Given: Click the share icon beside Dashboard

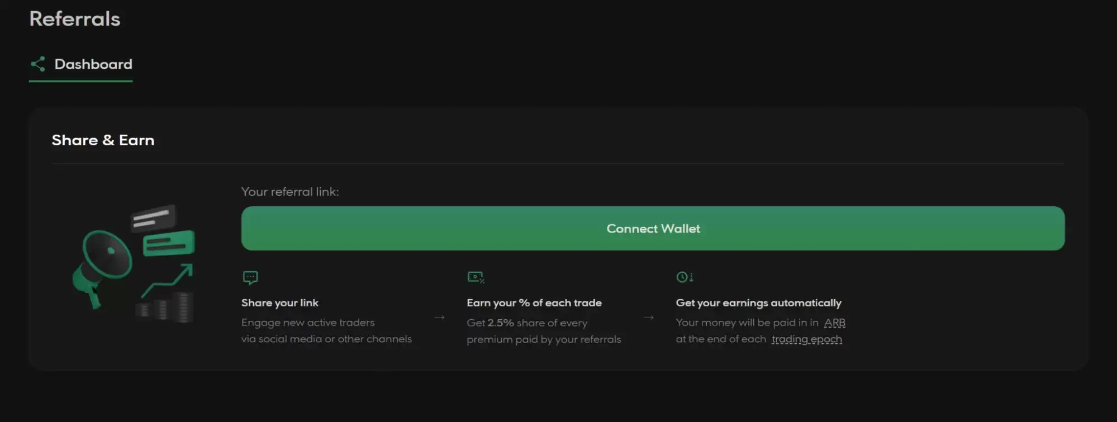Looking at the screenshot, I should tap(38, 64).
